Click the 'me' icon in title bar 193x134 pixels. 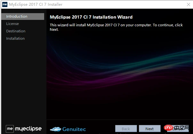point(5,4)
